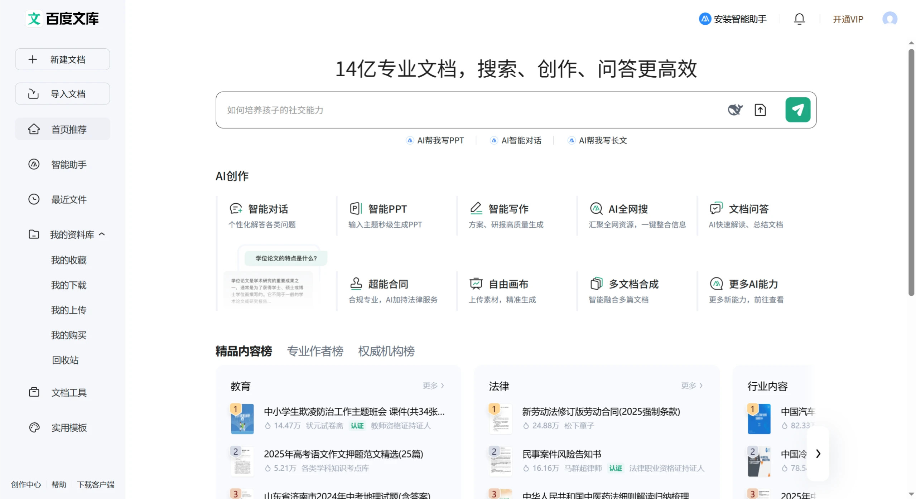Screen dimensions: 916x499
Task: Click author 马群超律师
Action: click(x=583, y=468)
